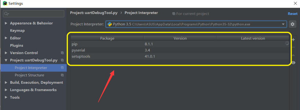Click the PyCharm logo in title bar

click(5, 3)
